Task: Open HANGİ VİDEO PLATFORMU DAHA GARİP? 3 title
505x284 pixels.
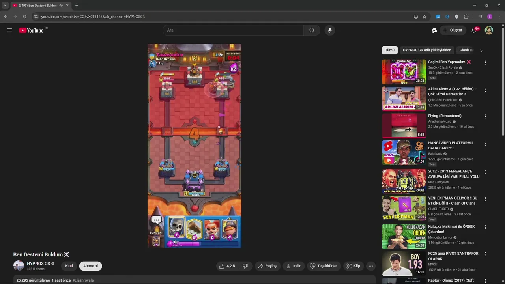Action: pyautogui.click(x=451, y=146)
